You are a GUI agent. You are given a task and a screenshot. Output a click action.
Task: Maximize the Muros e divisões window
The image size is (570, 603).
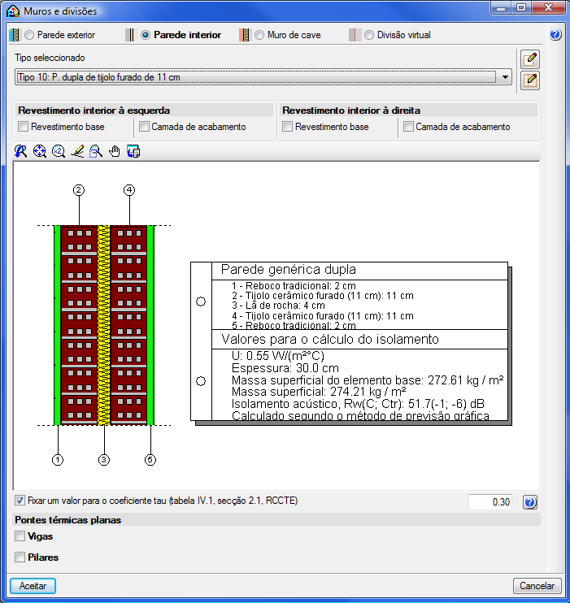(x=521, y=7)
